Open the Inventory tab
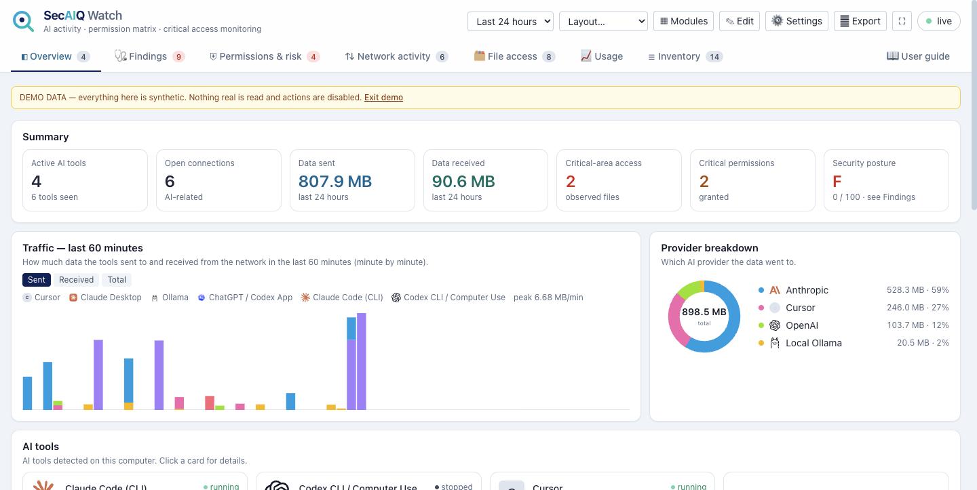 (685, 56)
